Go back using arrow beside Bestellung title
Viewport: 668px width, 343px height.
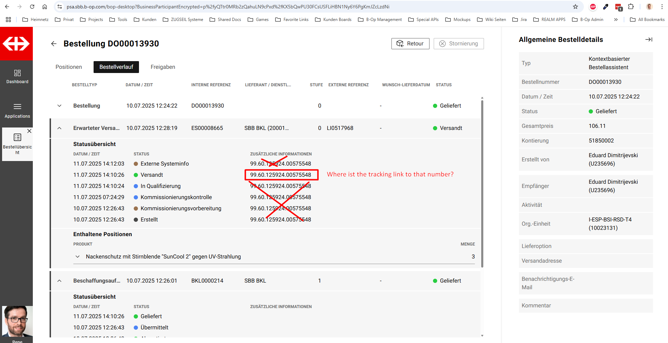[54, 44]
